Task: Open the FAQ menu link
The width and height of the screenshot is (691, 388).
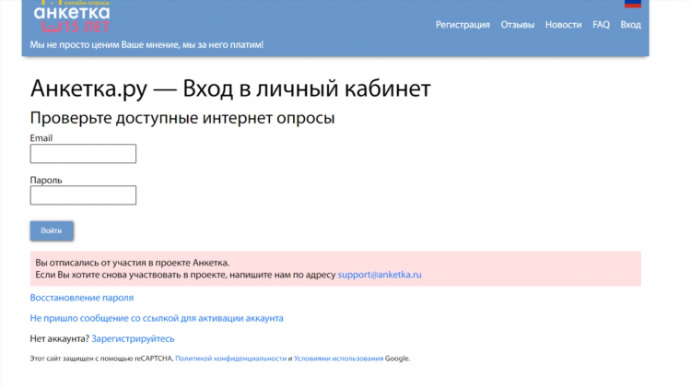Action: click(x=601, y=25)
